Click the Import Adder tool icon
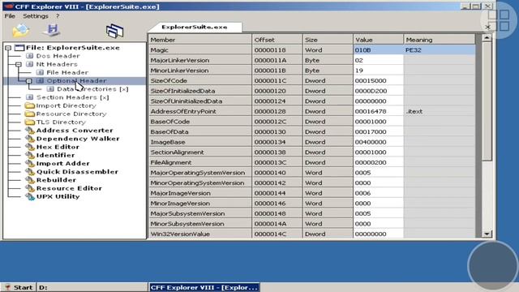 pyautogui.click(x=30, y=163)
